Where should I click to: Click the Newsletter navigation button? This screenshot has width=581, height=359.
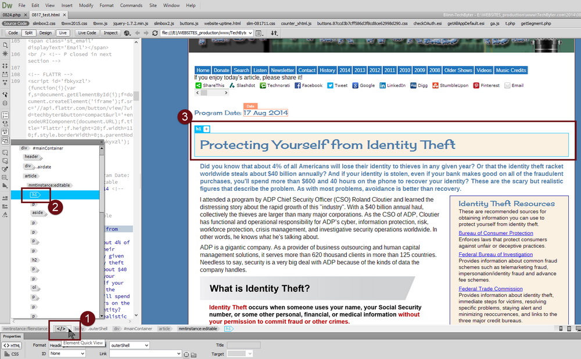click(x=282, y=70)
